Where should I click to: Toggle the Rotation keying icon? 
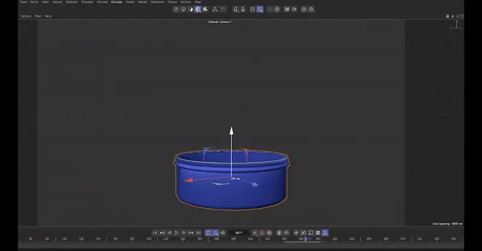coord(304,233)
